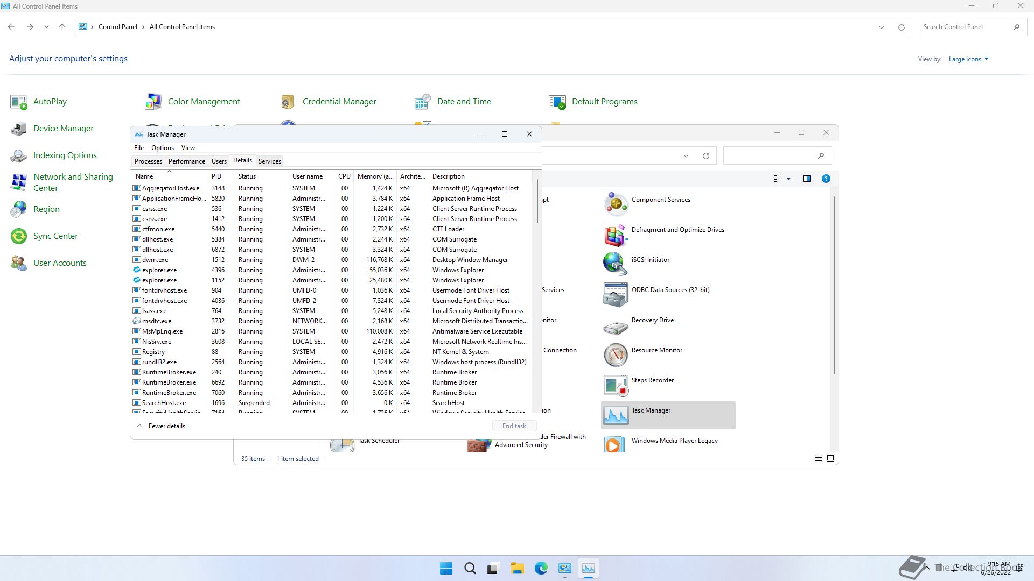Sort processes by Memory column
1034x581 pixels.
(375, 176)
